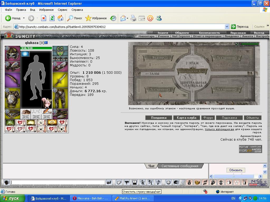This screenshot has width=270, height=202.
Task: Open IE History icon
Action: click(x=113, y=18)
